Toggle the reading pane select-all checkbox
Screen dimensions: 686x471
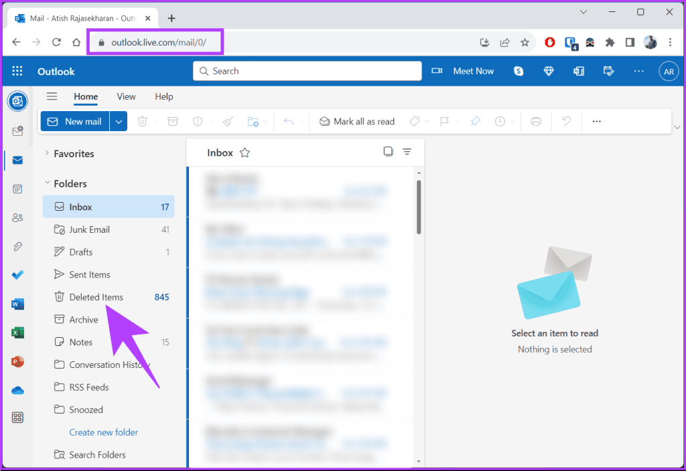[388, 152]
